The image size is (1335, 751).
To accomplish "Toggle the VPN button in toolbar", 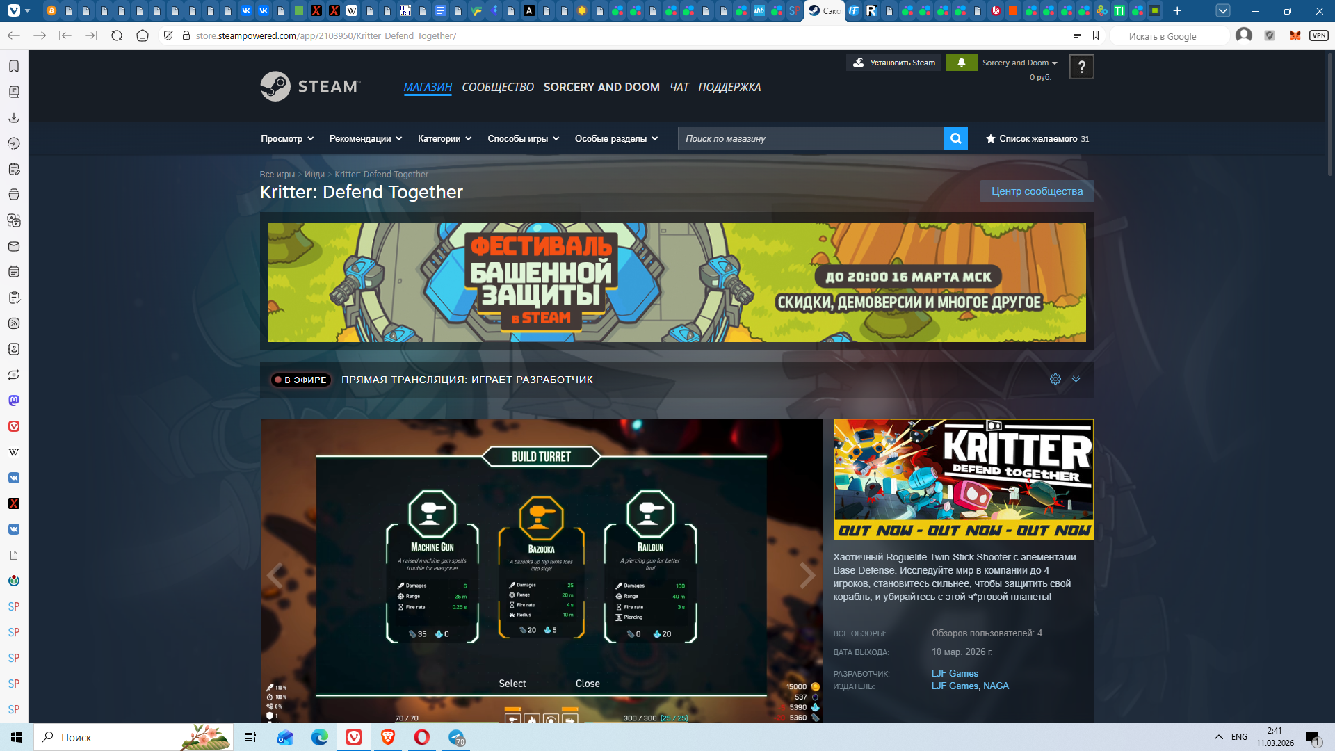I will [x=1318, y=35].
